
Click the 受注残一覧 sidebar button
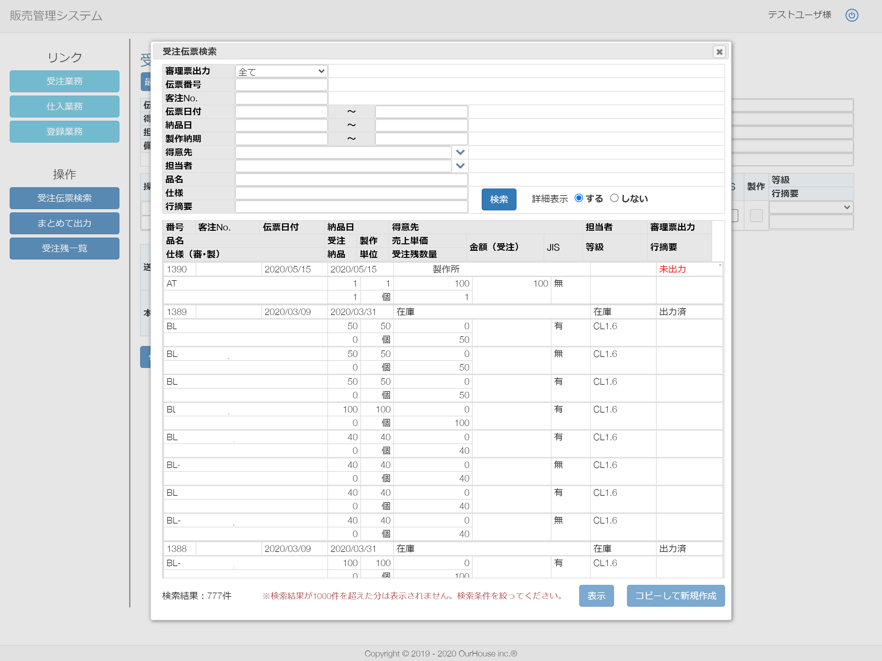click(x=65, y=249)
